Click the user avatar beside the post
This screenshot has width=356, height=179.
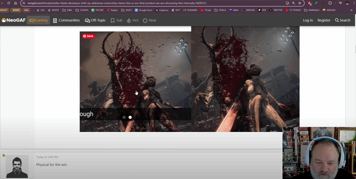tap(17, 166)
